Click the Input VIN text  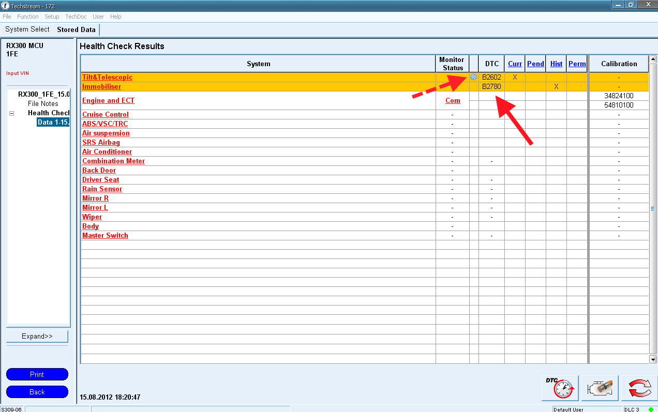tap(18, 73)
